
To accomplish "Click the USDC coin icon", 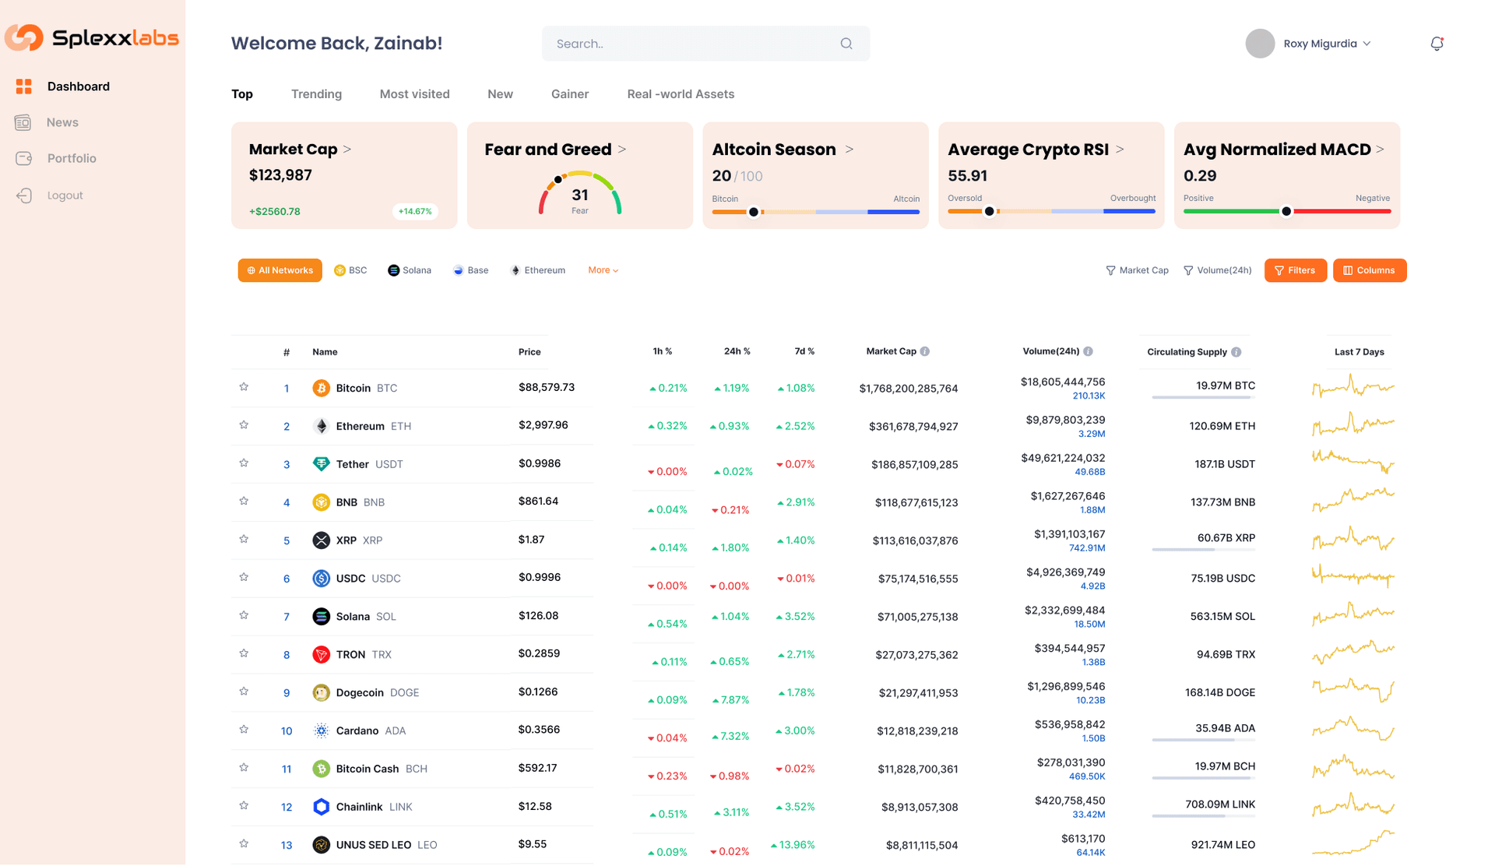I will click(321, 579).
